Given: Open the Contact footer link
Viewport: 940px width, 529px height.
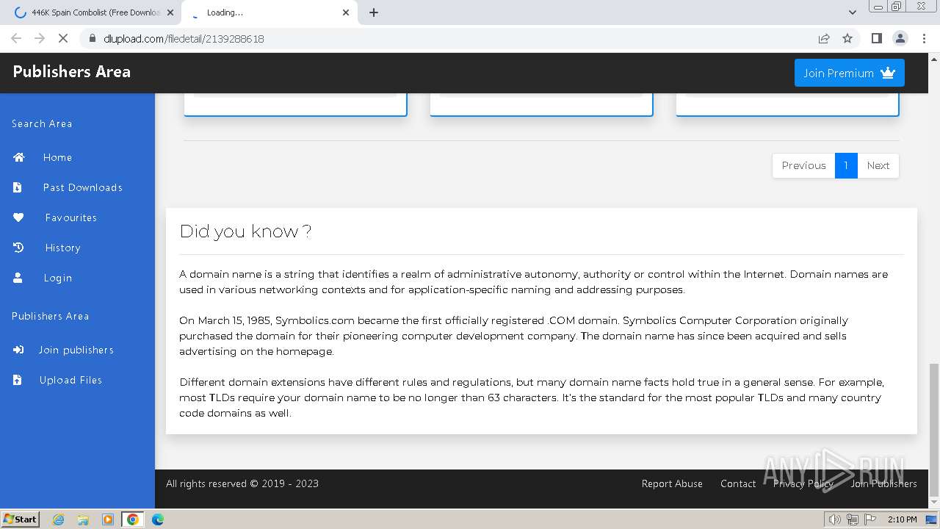Looking at the screenshot, I should point(738,483).
